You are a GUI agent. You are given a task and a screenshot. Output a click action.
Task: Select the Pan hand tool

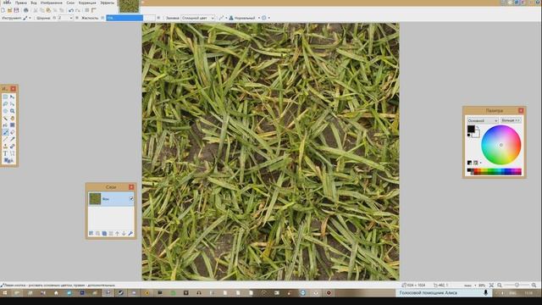pyautogui.click(x=13, y=119)
